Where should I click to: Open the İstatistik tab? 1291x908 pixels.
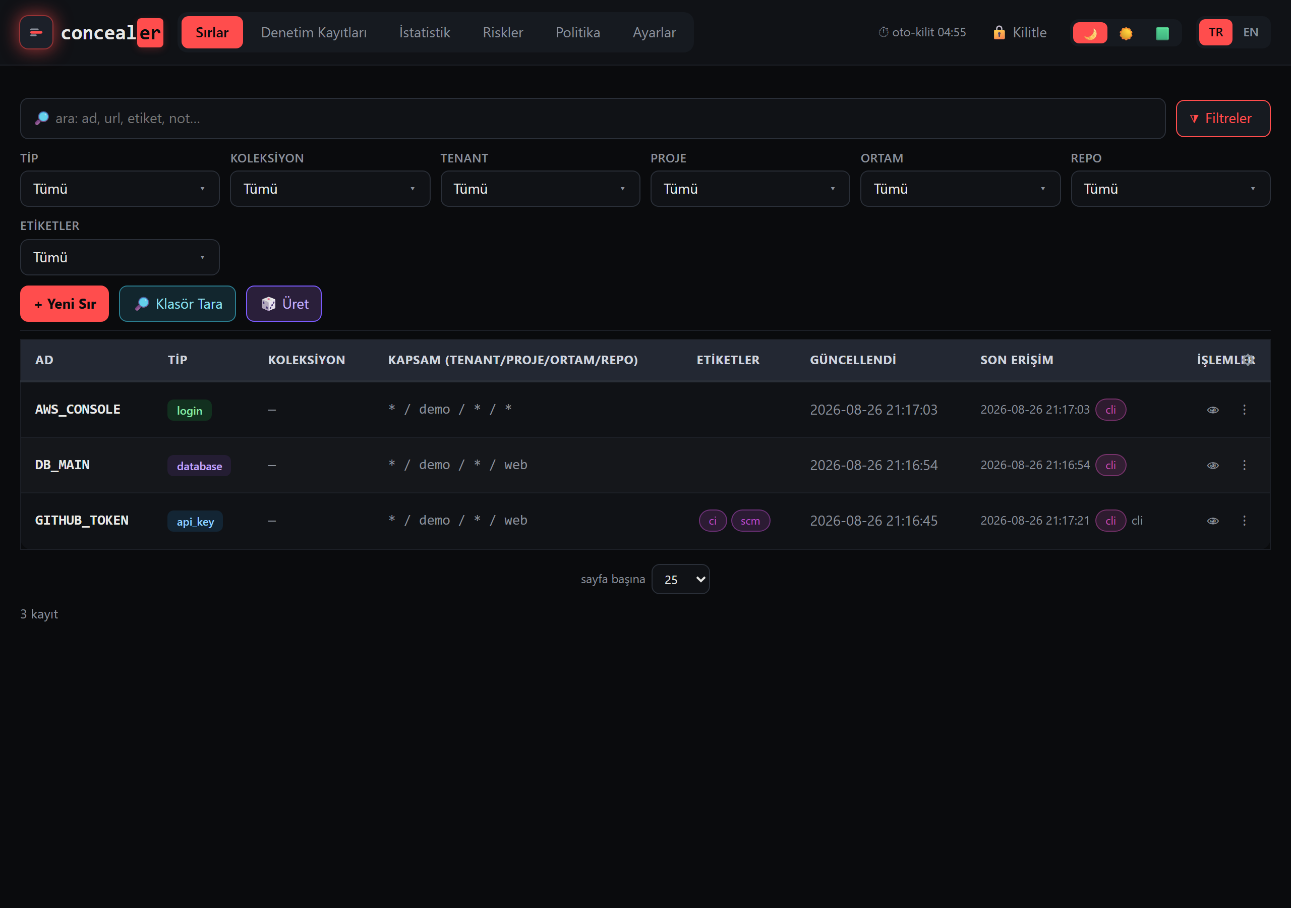[425, 33]
